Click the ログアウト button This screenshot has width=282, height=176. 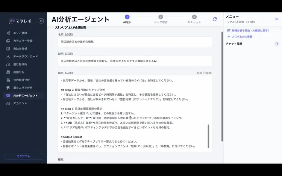pos(23,156)
